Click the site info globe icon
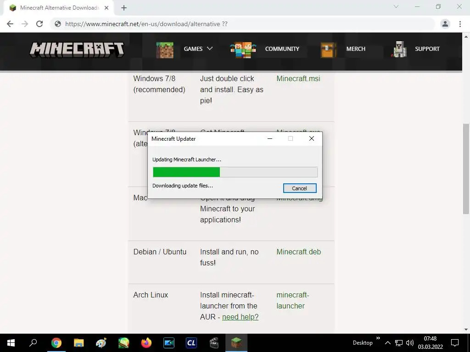 58,24
